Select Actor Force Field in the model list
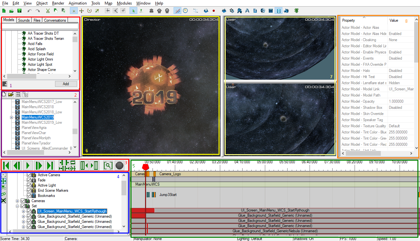 point(40,54)
